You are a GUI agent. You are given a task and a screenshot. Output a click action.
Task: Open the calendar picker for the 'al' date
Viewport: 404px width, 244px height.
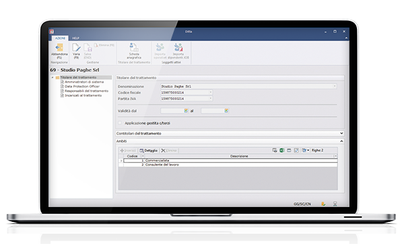point(226,110)
